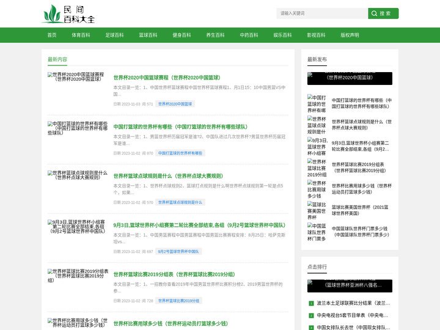Click the 民间百科大全 site logo
Viewport: 440px width, 330px height.
point(69,13)
